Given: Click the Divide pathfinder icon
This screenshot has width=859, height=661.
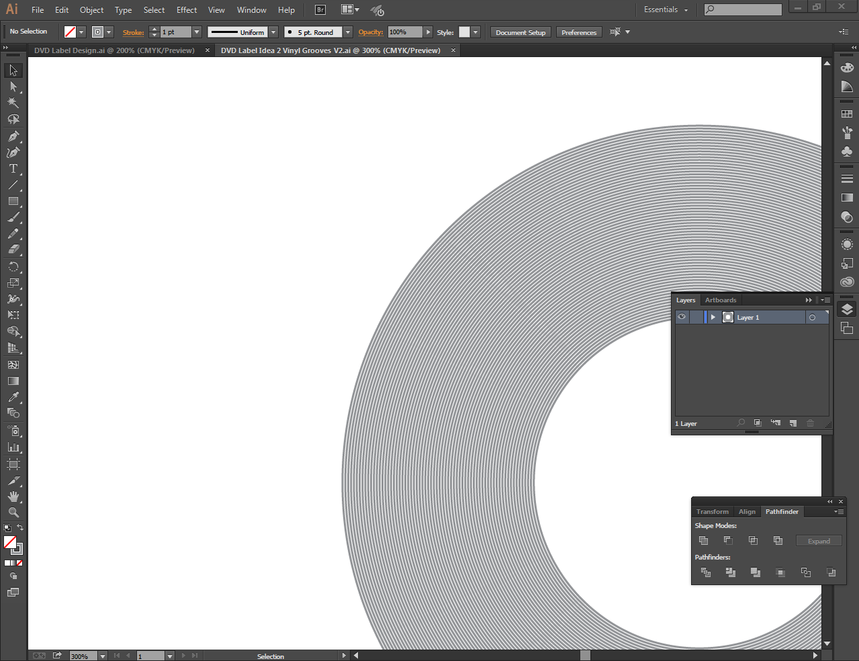Looking at the screenshot, I should click(706, 572).
